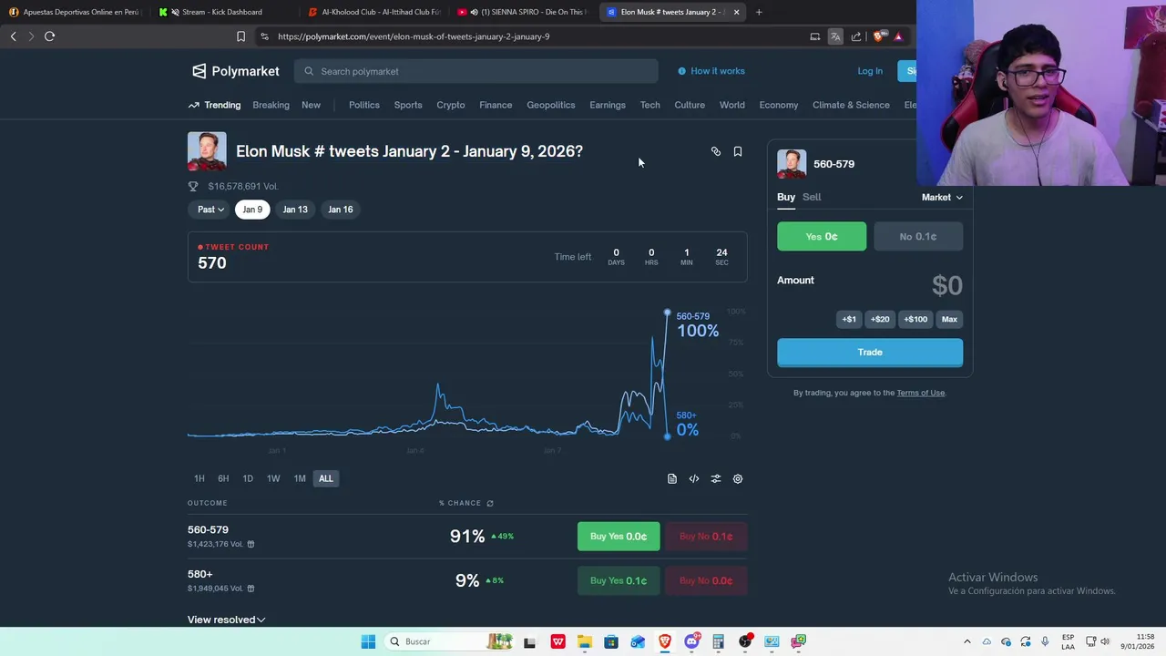Click the Log In link

[x=870, y=71]
